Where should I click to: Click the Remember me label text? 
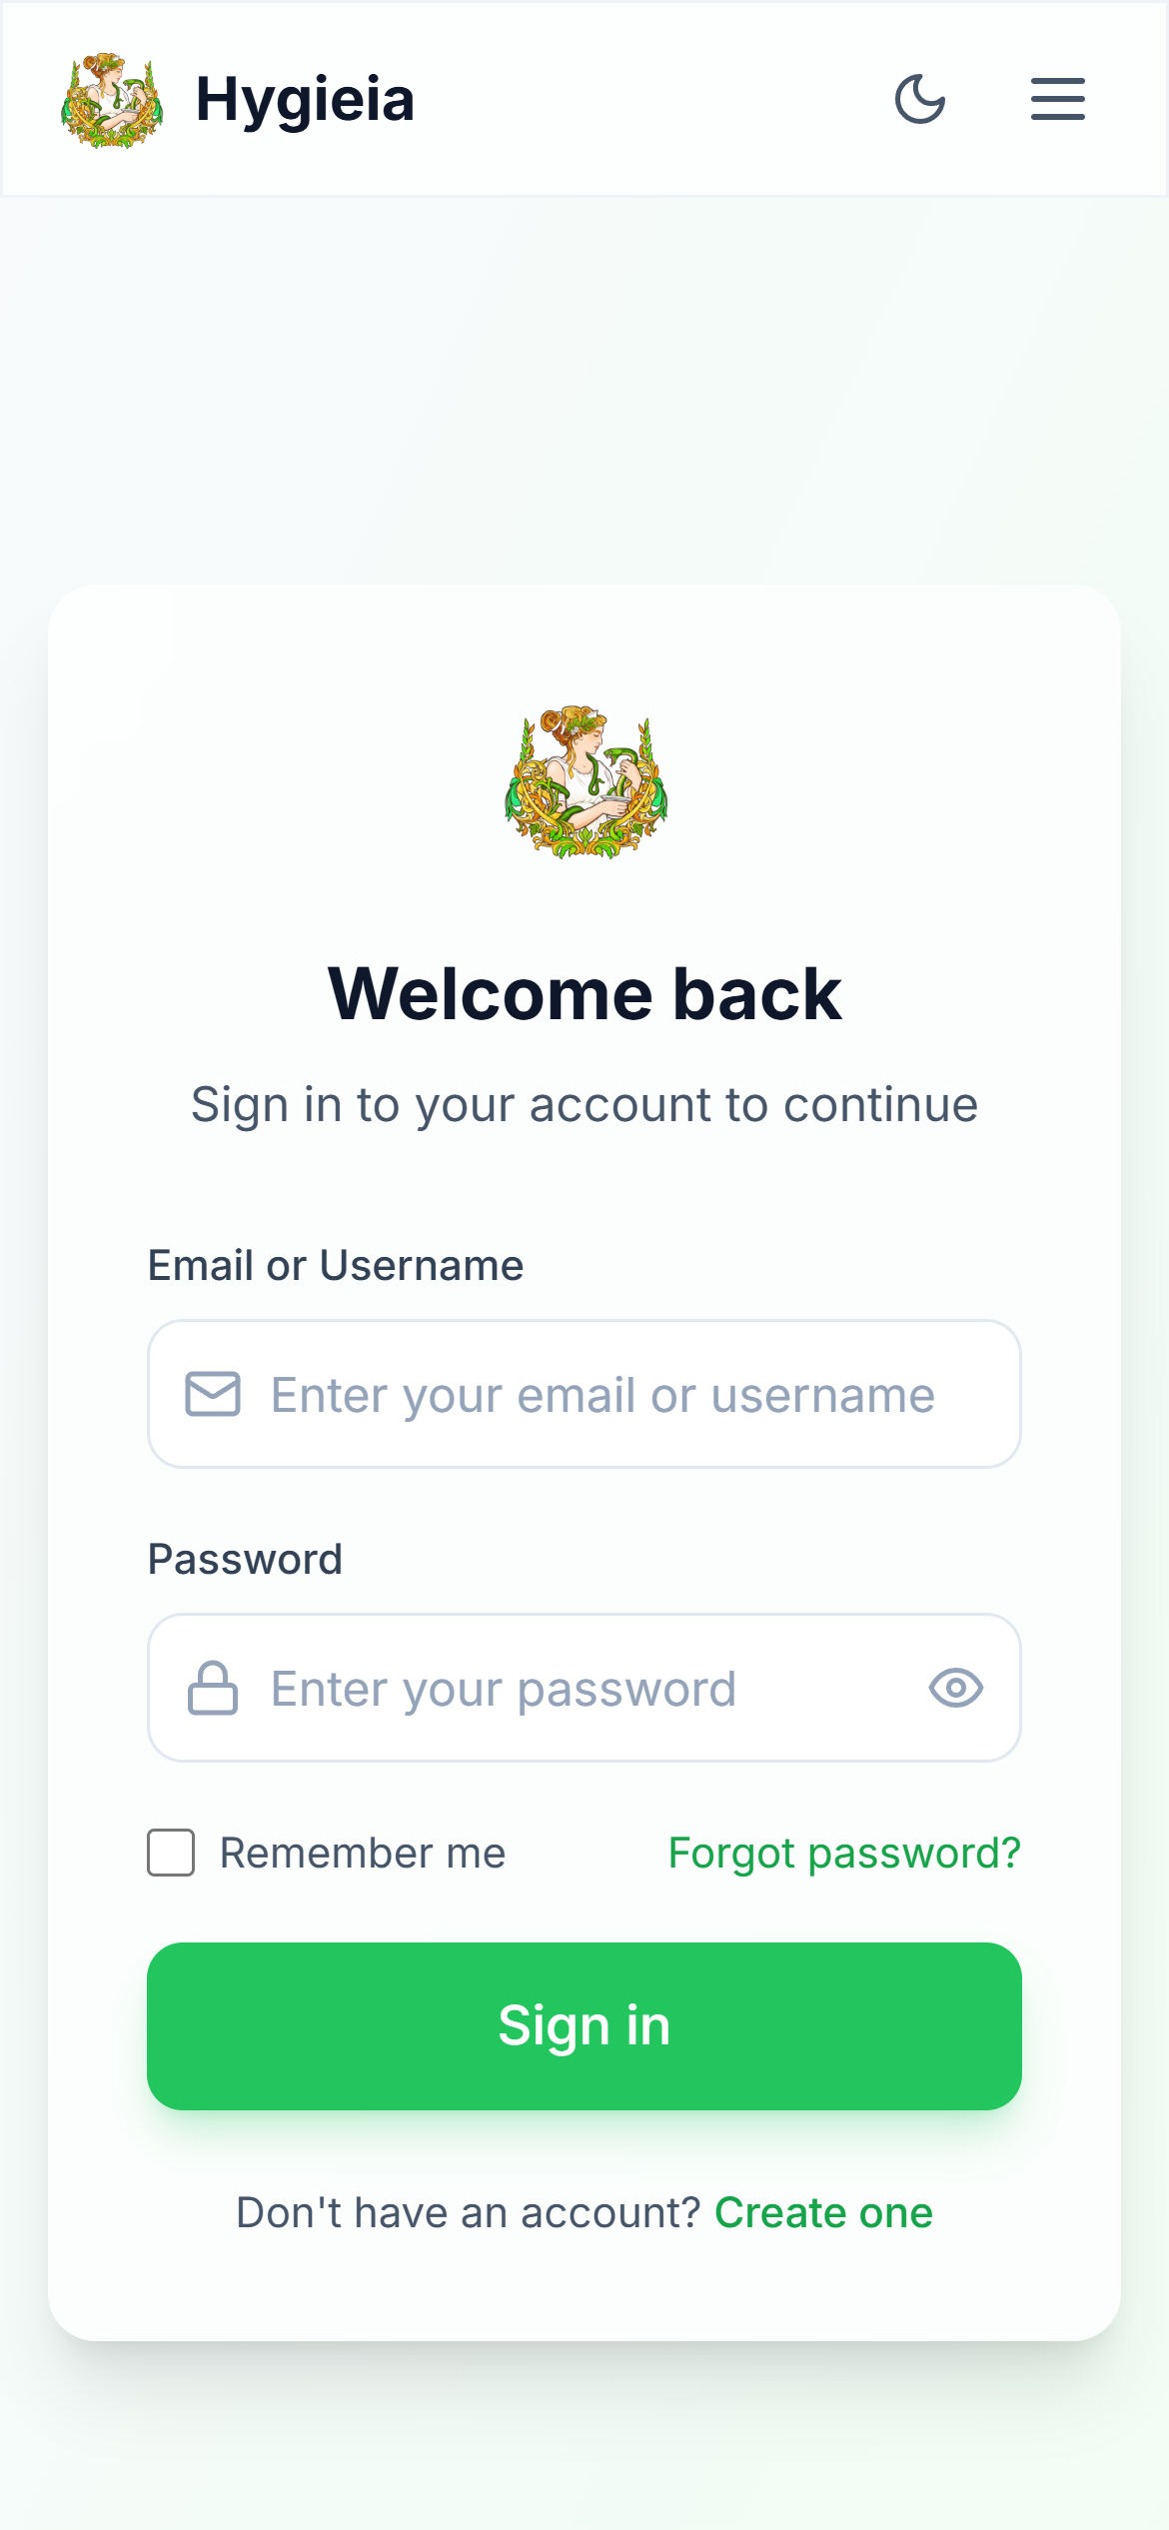pos(363,1854)
